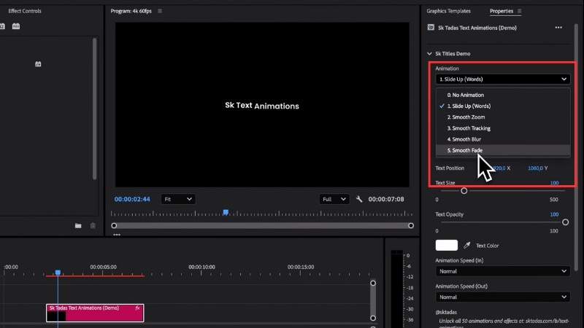Open the Animation dropdown showing Slide Up (Words)
584x328 pixels.
click(503, 79)
